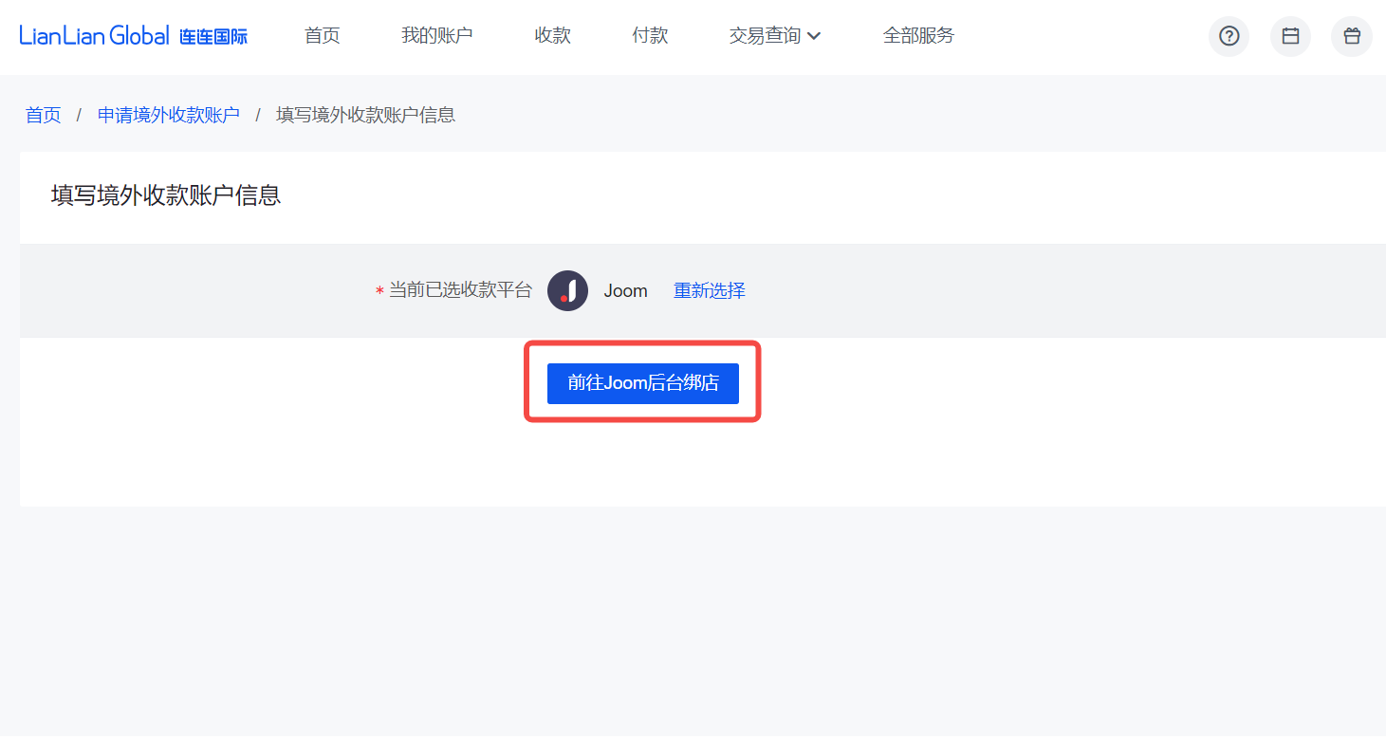The height and width of the screenshot is (739, 1386).
Task: Open the calendar icon in header
Action: [1290, 36]
